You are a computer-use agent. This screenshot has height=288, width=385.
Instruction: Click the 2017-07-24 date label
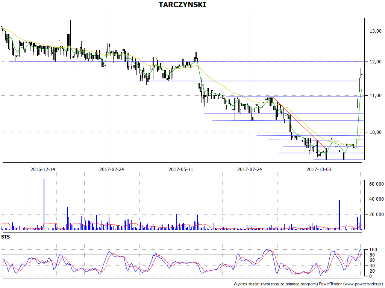tap(250, 169)
